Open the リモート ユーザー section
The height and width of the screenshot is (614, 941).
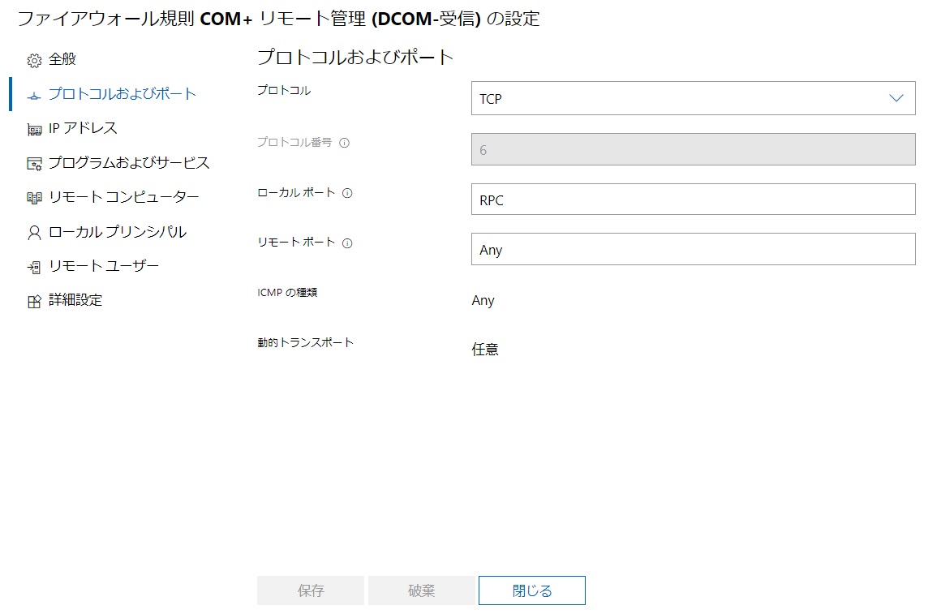pyautogui.click(x=104, y=266)
